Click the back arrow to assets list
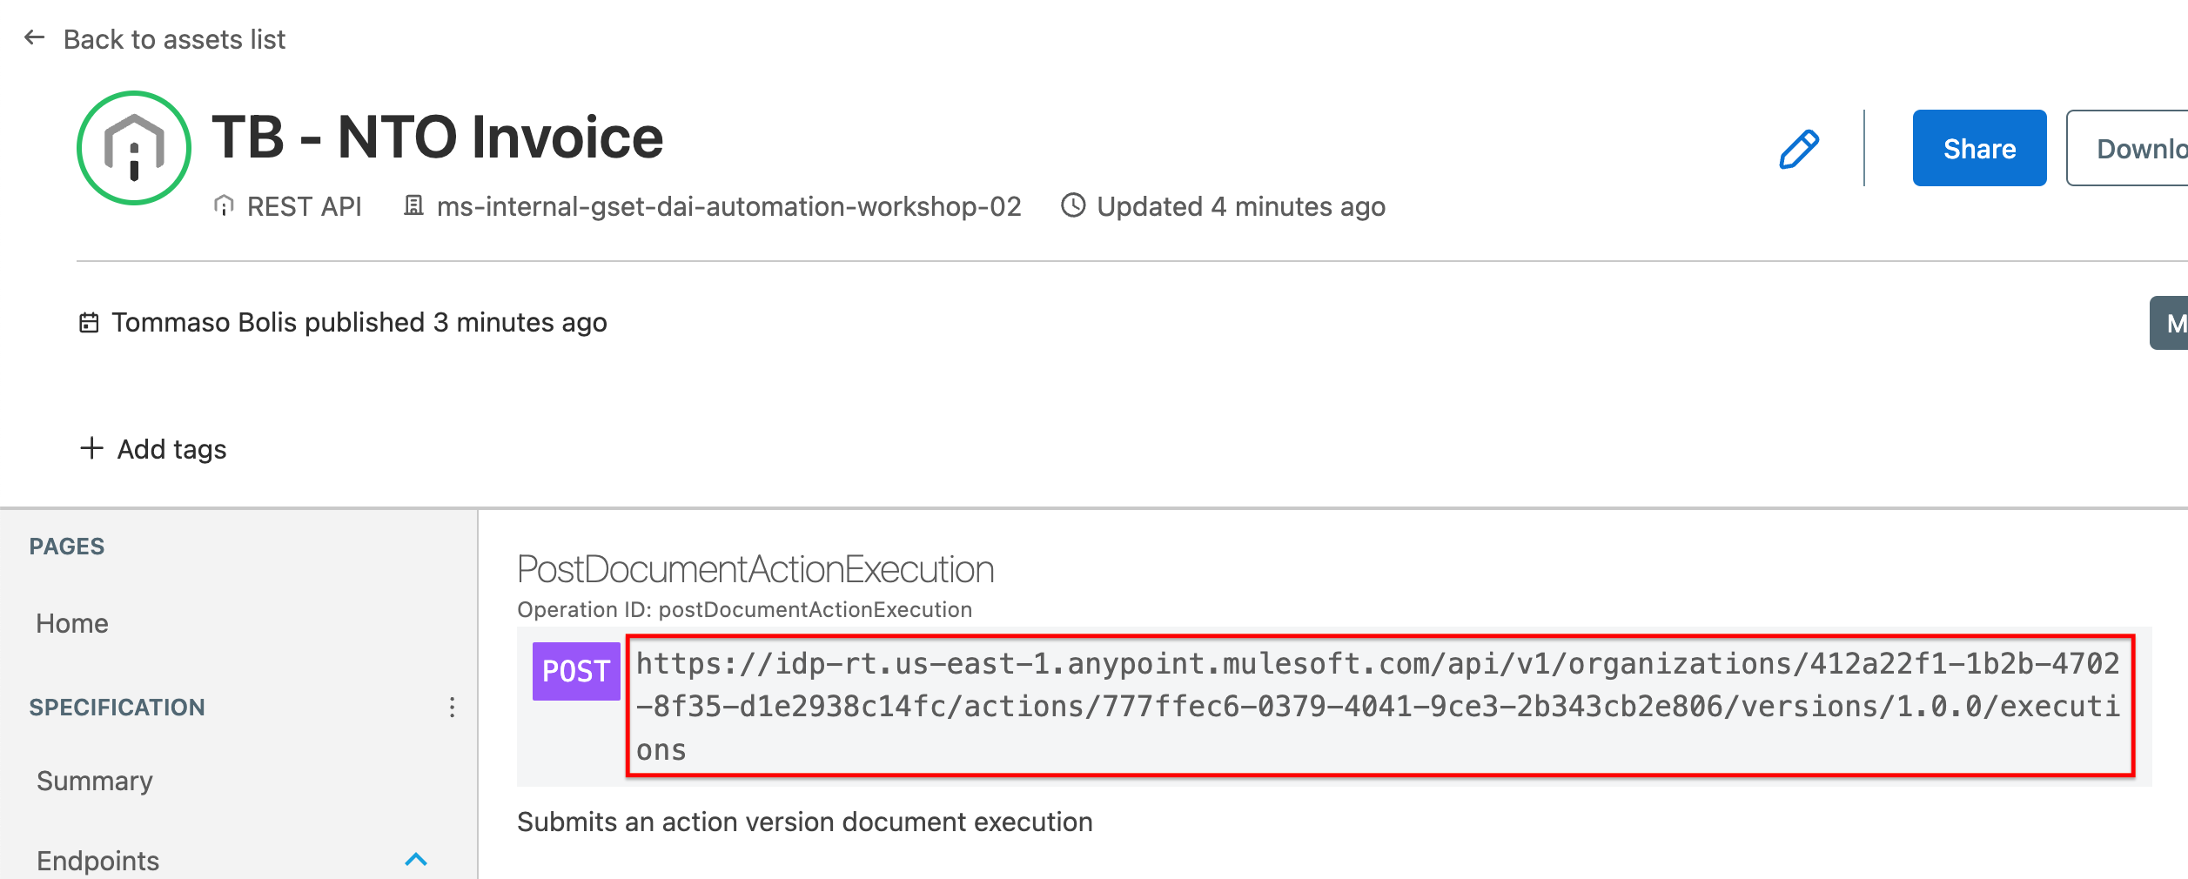 [34, 38]
